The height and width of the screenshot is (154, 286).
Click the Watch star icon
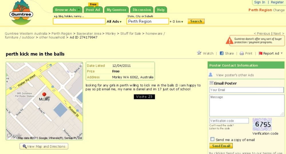(199, 53)
